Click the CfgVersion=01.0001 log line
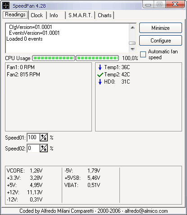Viewport: 187px width, 215px height. pyautogui.click(x=31, y=27)
